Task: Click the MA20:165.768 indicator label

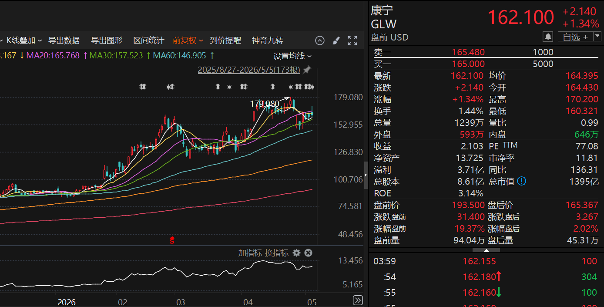Action: point(53,55)
